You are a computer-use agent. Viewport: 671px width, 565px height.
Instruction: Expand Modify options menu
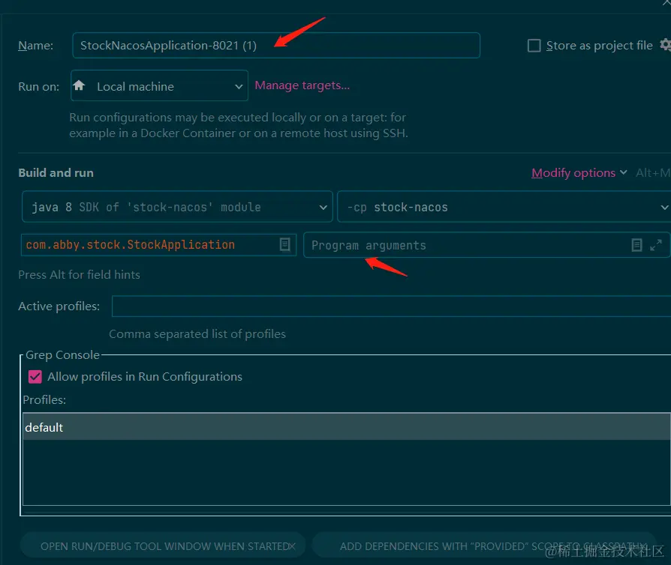[x=579, y=172]
